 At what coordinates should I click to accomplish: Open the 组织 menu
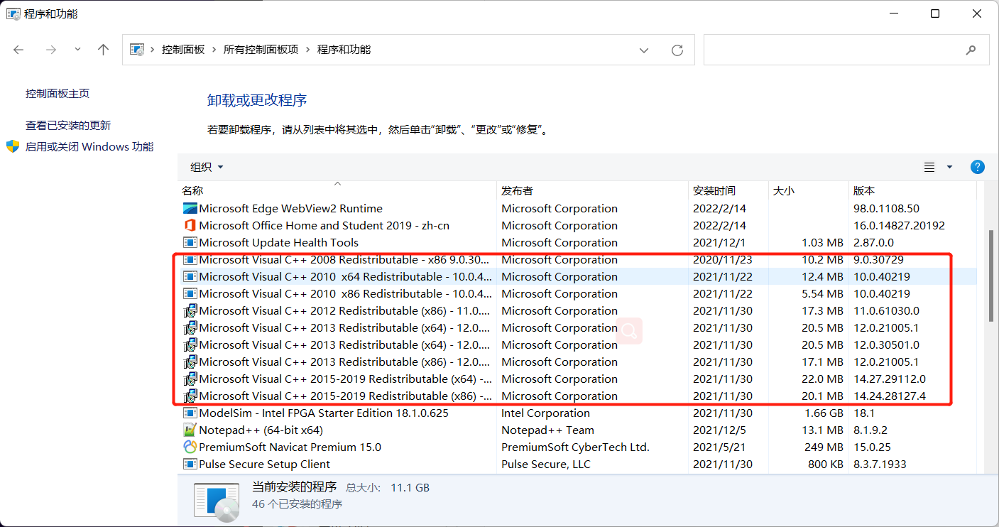click(x=207, y=167)
